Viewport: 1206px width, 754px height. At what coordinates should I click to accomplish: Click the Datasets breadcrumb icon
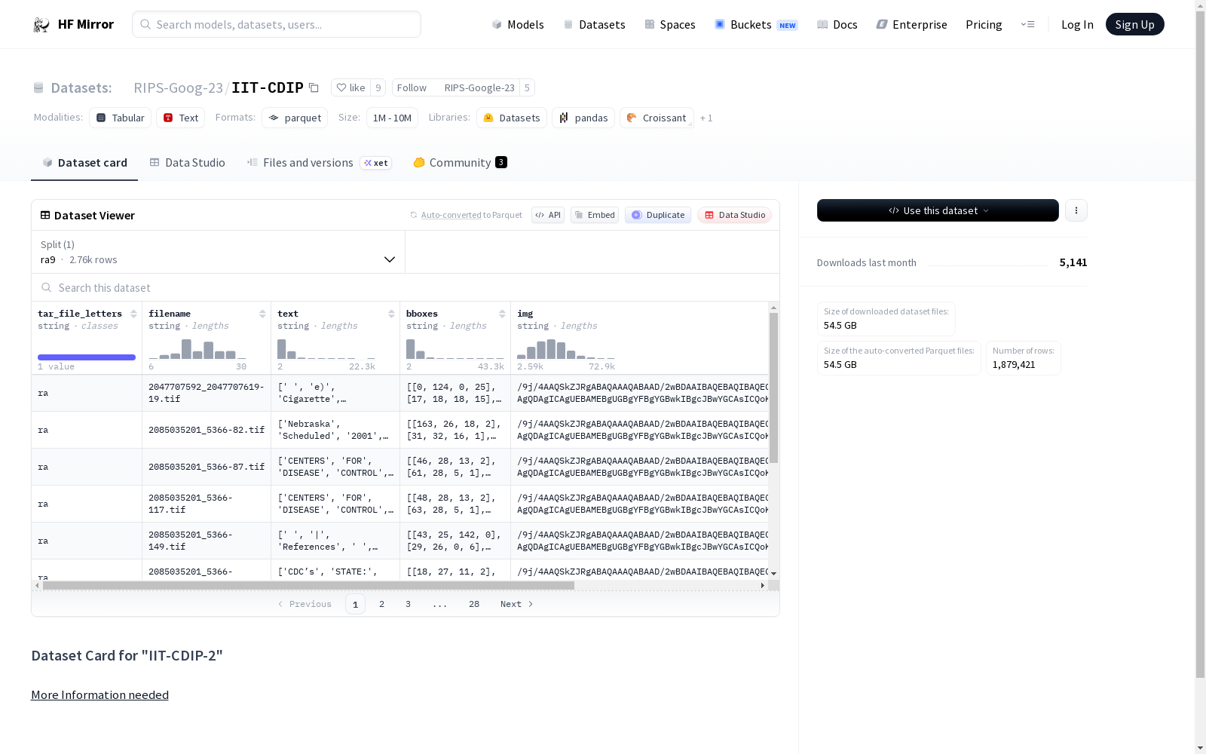point(38,88)
